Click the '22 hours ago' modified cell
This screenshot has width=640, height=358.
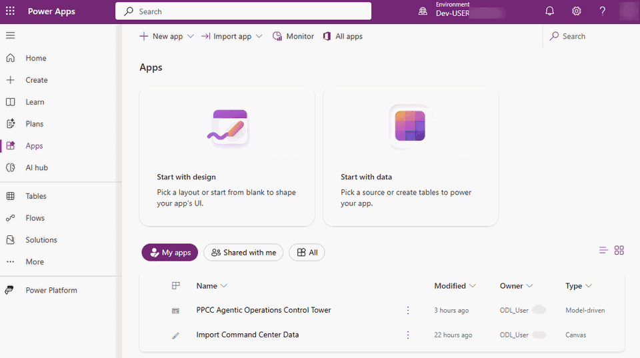[x=453, y=335]
